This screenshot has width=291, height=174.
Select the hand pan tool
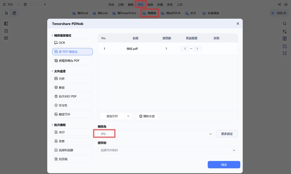point(14,13)
